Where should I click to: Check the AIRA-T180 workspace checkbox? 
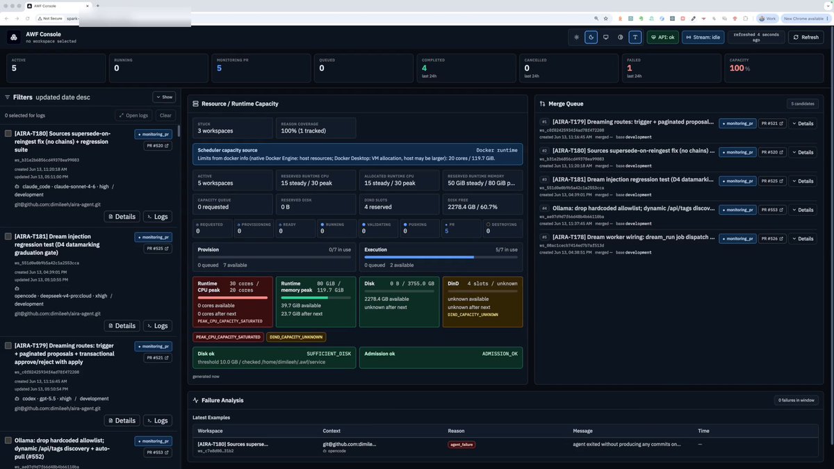pyautogui.click(x=8, y=133)
